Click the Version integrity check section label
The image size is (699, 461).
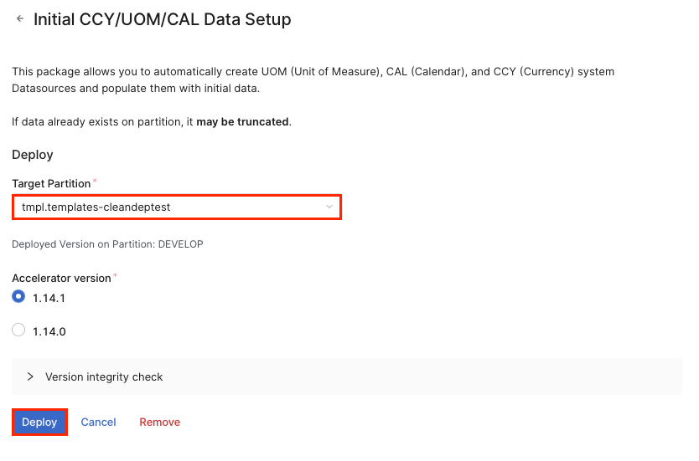point(104,376)
